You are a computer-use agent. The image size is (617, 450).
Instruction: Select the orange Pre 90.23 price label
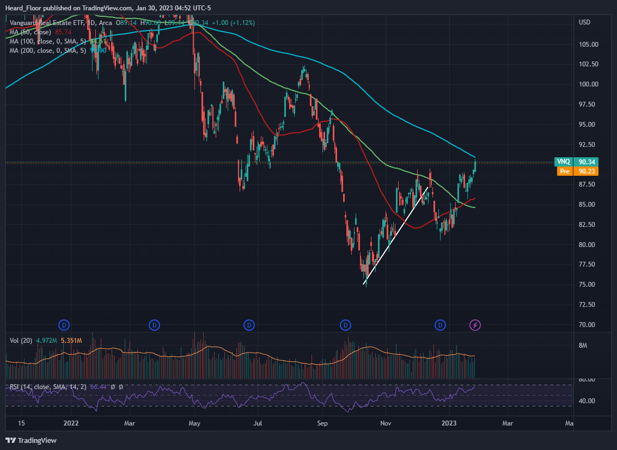578,171
